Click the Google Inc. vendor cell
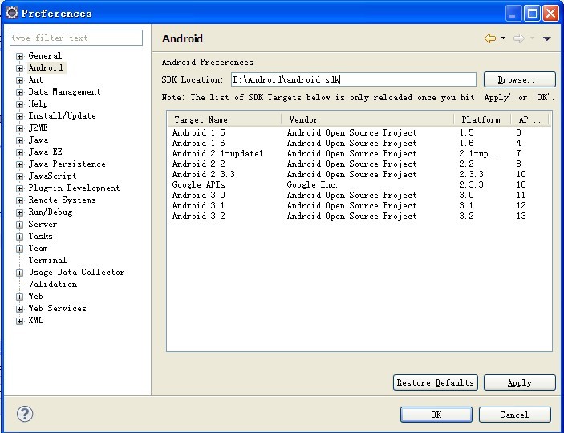564x433 pixels. [x=312, y=185]
